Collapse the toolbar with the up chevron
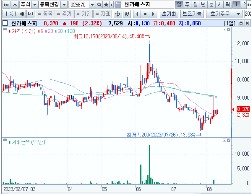This screenshot has height=194, width=251. point(15,5)
